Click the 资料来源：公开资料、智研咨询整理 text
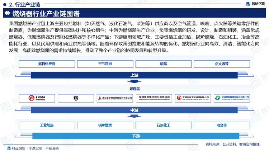The image size is (269, 151). (x=232, y=144)
